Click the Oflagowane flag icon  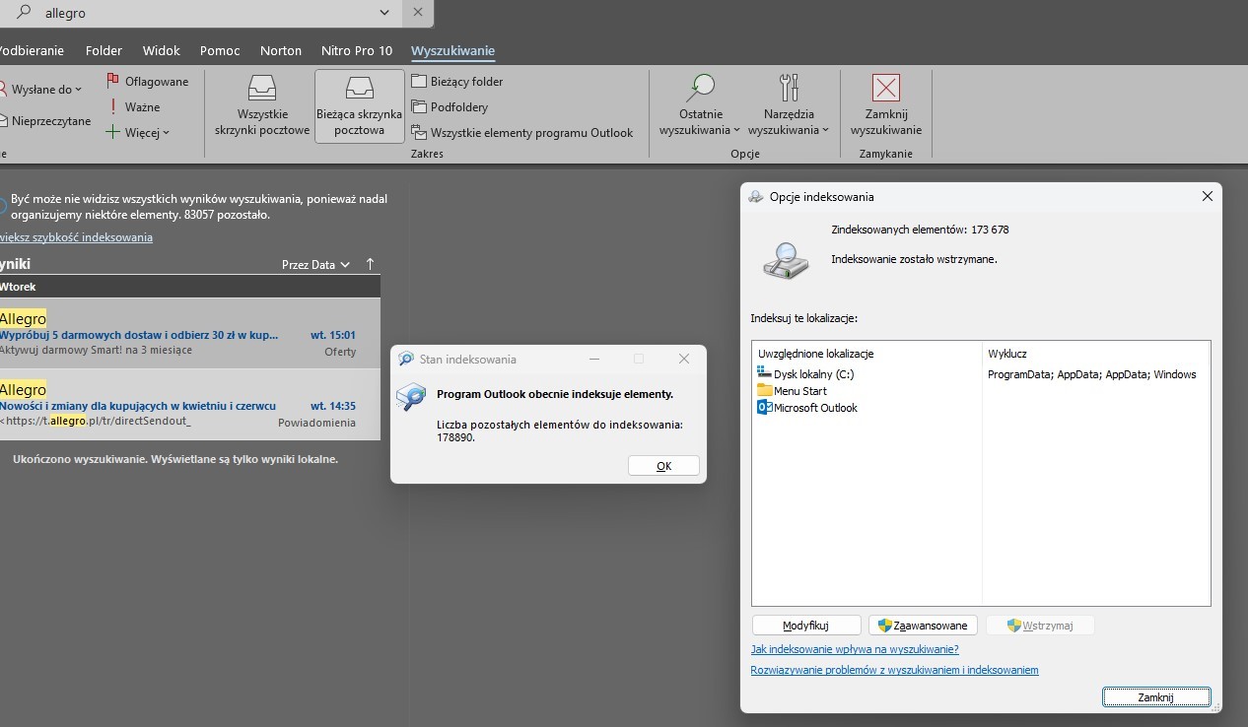point(113,81)
